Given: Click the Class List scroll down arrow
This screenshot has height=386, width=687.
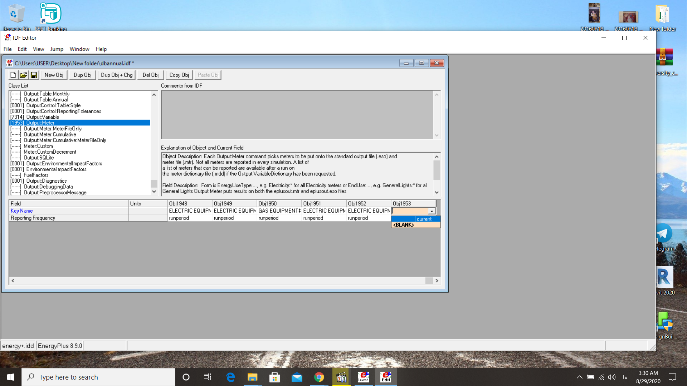Looking at the screenshot, I should (154, 192).
